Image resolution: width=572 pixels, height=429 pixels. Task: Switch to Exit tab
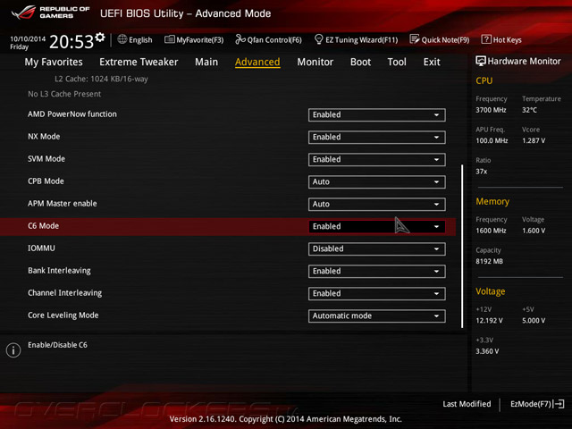pyautogui.click(x=432, y=62)
